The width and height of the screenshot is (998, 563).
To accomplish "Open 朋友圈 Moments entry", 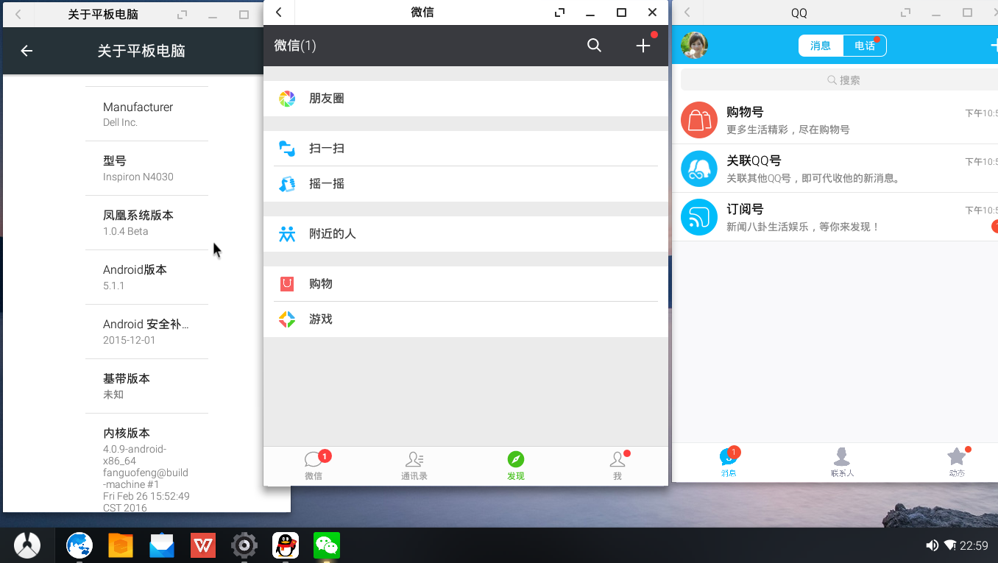I will [466, 99].
